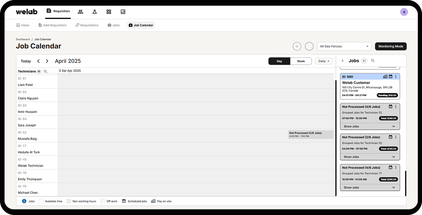Open the apps grid icon in navigation
Image resolution: width=422 pixels, height=215 pixels.
click(x=109, y=12)
